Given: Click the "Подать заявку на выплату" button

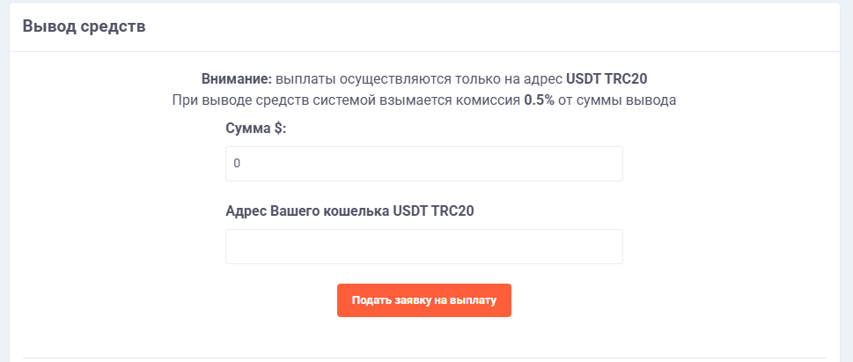Looking at the screenshot, I should point(423,300).
